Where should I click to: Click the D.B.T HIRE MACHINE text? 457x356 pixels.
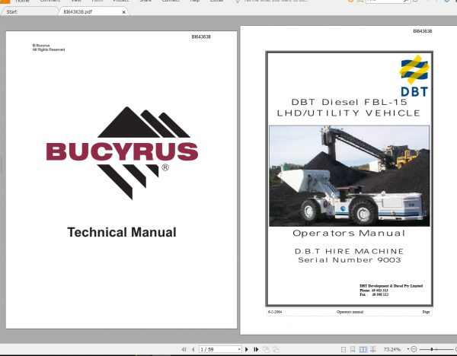click(349, 251)
